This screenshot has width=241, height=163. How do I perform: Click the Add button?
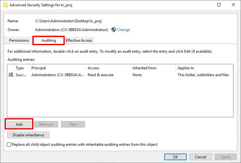(x=19, y=124)
